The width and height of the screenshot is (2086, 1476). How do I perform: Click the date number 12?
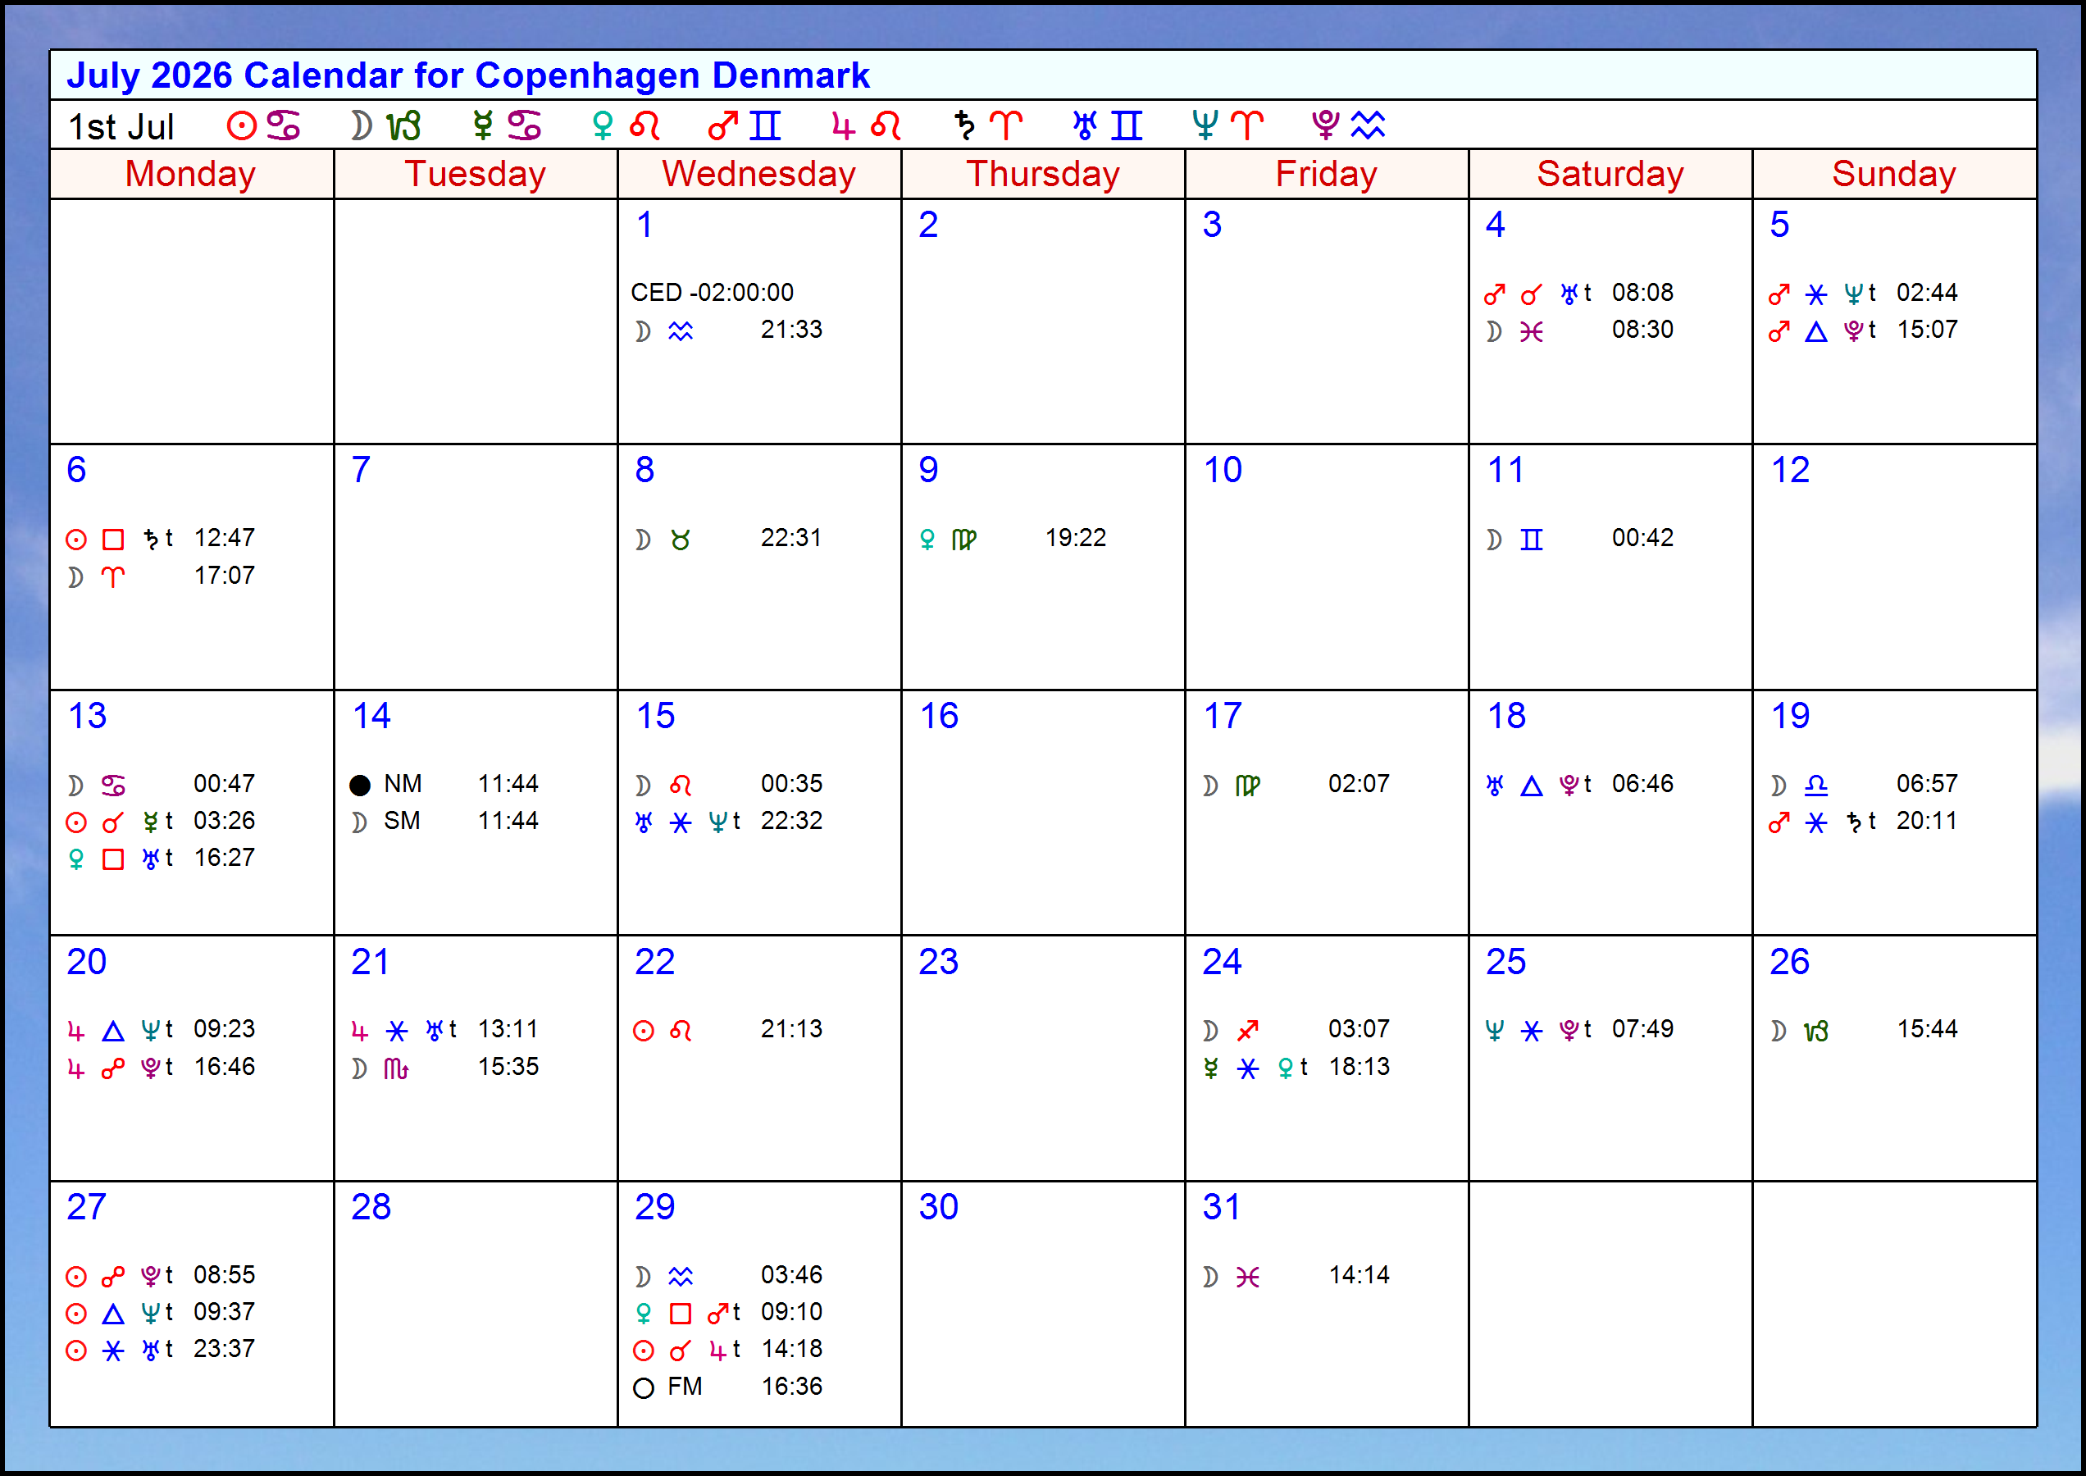click(x=1790, y=470)
